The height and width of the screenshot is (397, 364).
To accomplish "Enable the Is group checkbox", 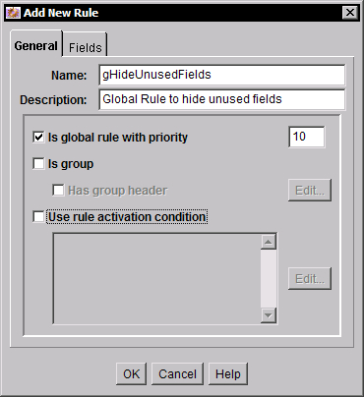I will click(x=38, y=163).
